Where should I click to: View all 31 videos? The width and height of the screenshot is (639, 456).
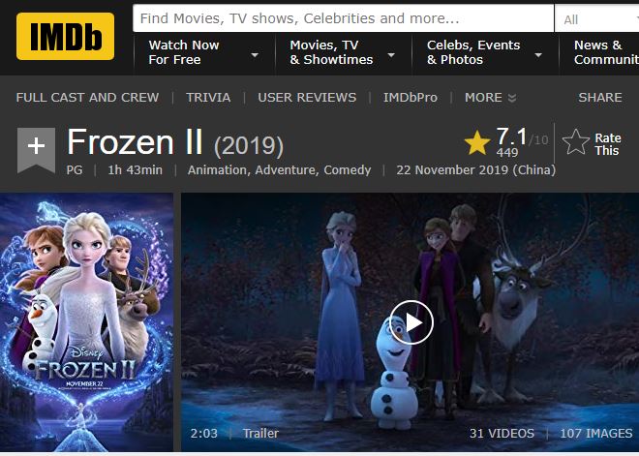pyautogui.click(x=502, y=434)
